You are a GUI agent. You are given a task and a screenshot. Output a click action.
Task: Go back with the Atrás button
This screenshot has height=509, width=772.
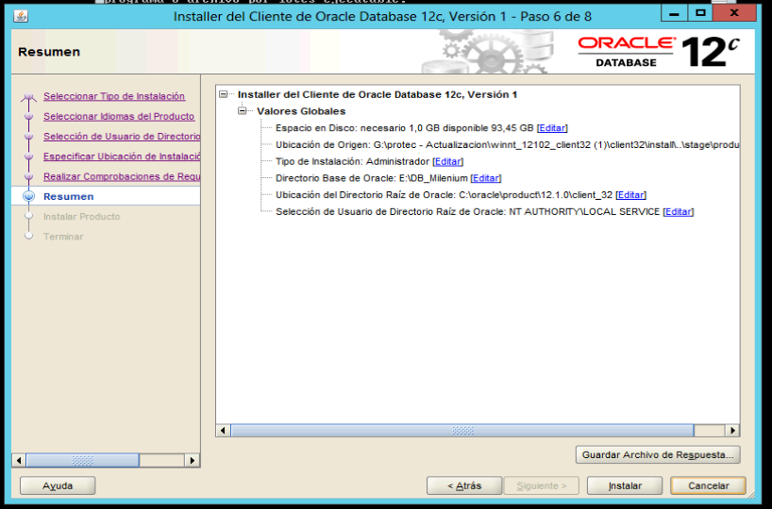click(x=462, y=486)
